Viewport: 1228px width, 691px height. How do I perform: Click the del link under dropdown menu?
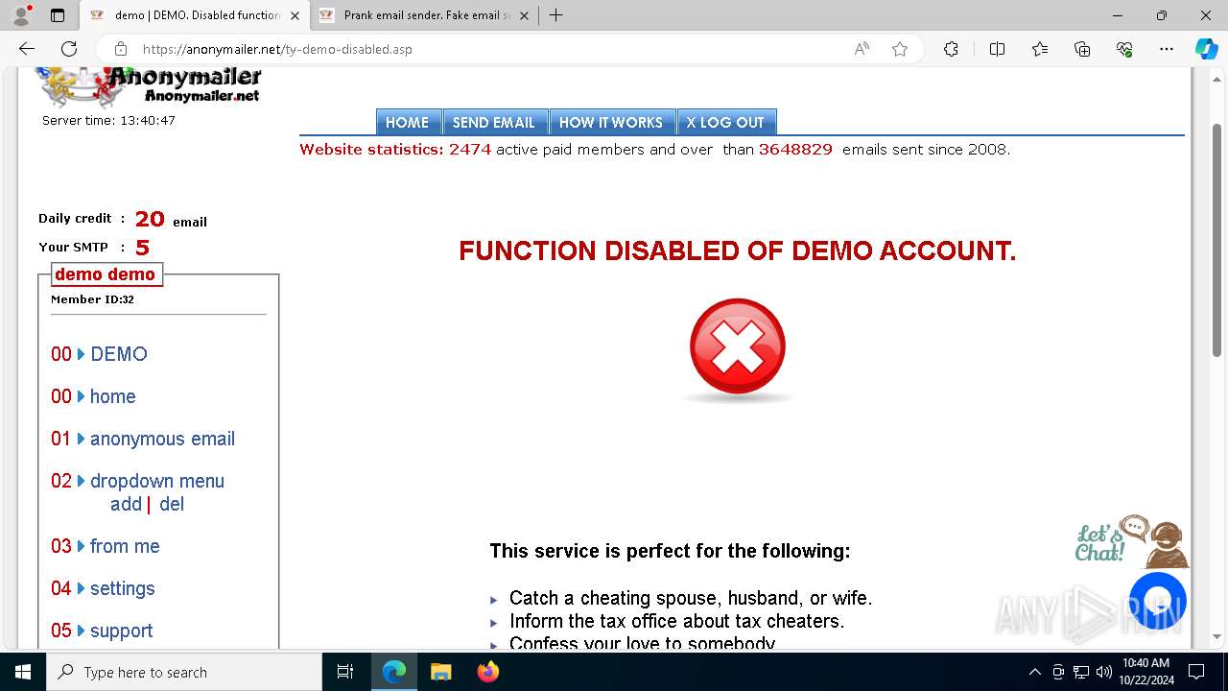[x=172, y=504]
